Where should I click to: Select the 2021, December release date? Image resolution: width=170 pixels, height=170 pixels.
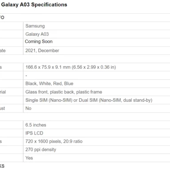[42, 50]
